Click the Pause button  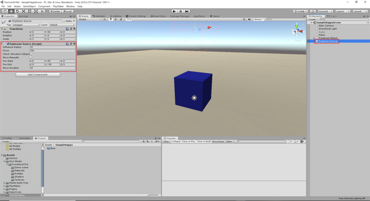[181, 11]
